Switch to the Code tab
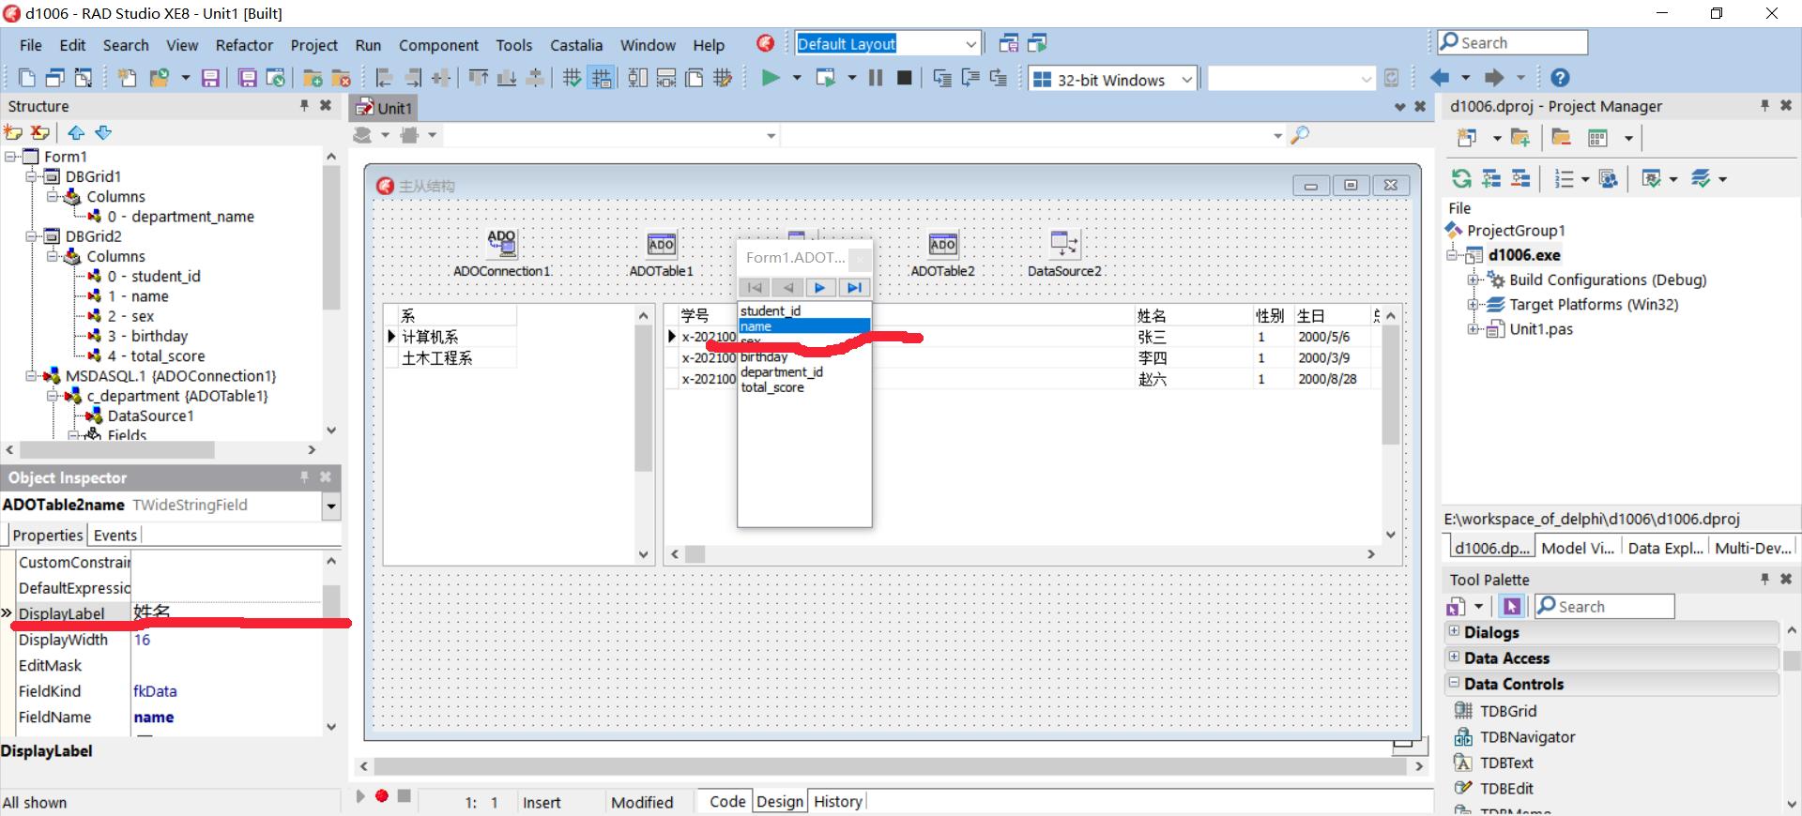 click(727, 801)
